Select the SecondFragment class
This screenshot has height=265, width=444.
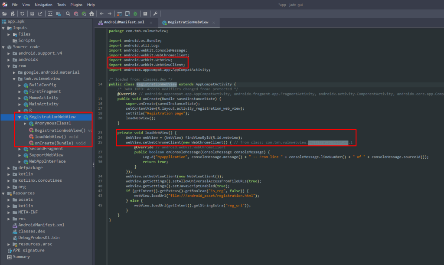(46, 149)
